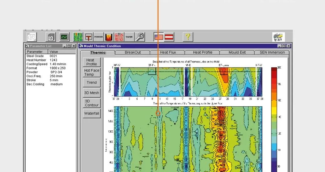Click the value 5 mm
The image size is (325, 172).
click(x=54, y=80)
